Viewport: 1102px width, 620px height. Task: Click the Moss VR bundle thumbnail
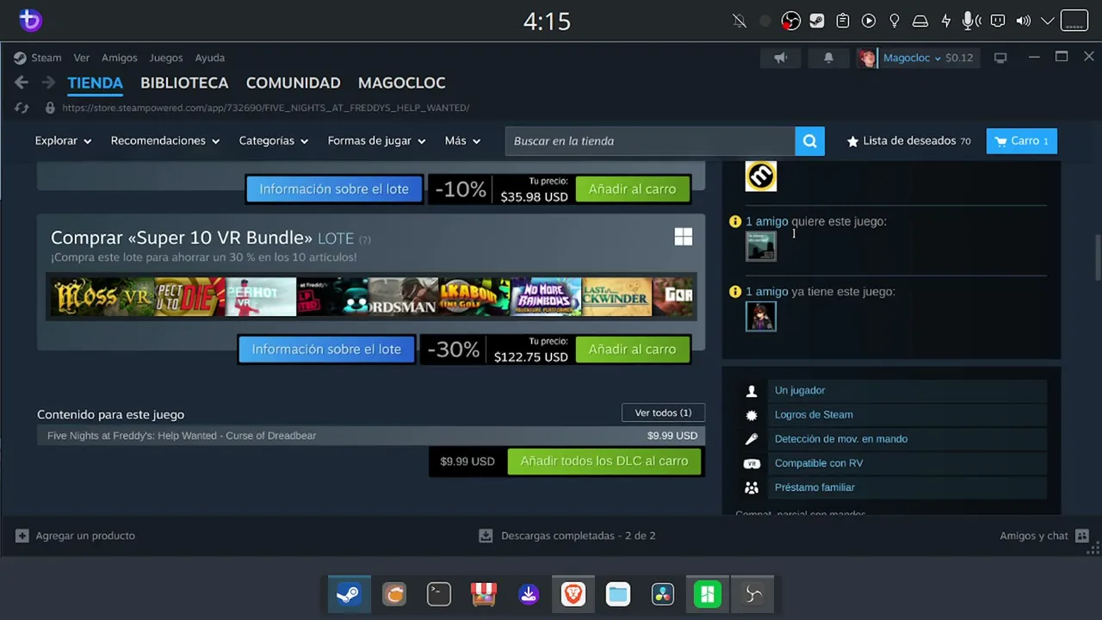coord(102,297)
